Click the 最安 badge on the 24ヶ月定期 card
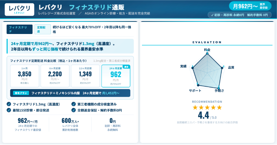Viewport: 277px width, 145px height. (x=126, y=67)
